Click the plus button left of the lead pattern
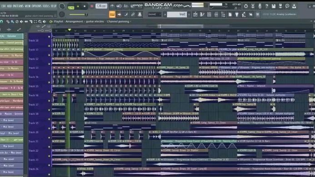 (x=165, y=15)
